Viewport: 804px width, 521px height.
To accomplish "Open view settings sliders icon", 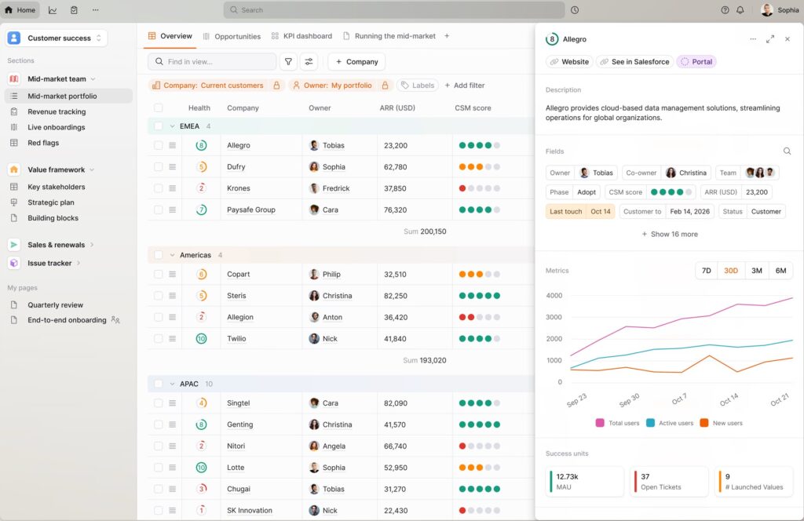I will 309,62.
